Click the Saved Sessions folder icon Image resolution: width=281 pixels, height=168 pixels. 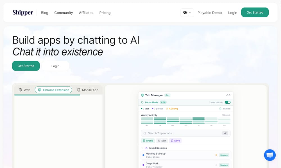click(x=146, y=148)
